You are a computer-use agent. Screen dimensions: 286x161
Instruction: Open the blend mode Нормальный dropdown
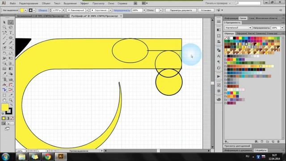click(x=238, y=28)
